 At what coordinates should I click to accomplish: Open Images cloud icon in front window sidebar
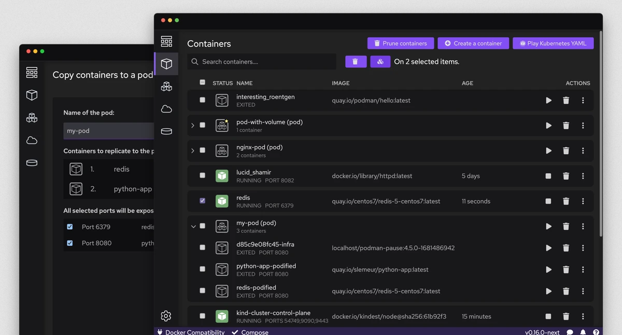(166, 109)
